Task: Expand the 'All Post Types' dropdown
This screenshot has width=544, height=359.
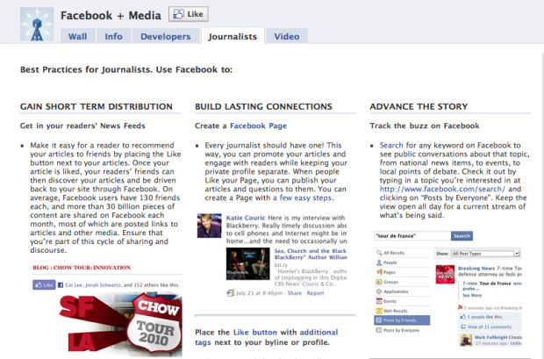Action: coord(487,253)
